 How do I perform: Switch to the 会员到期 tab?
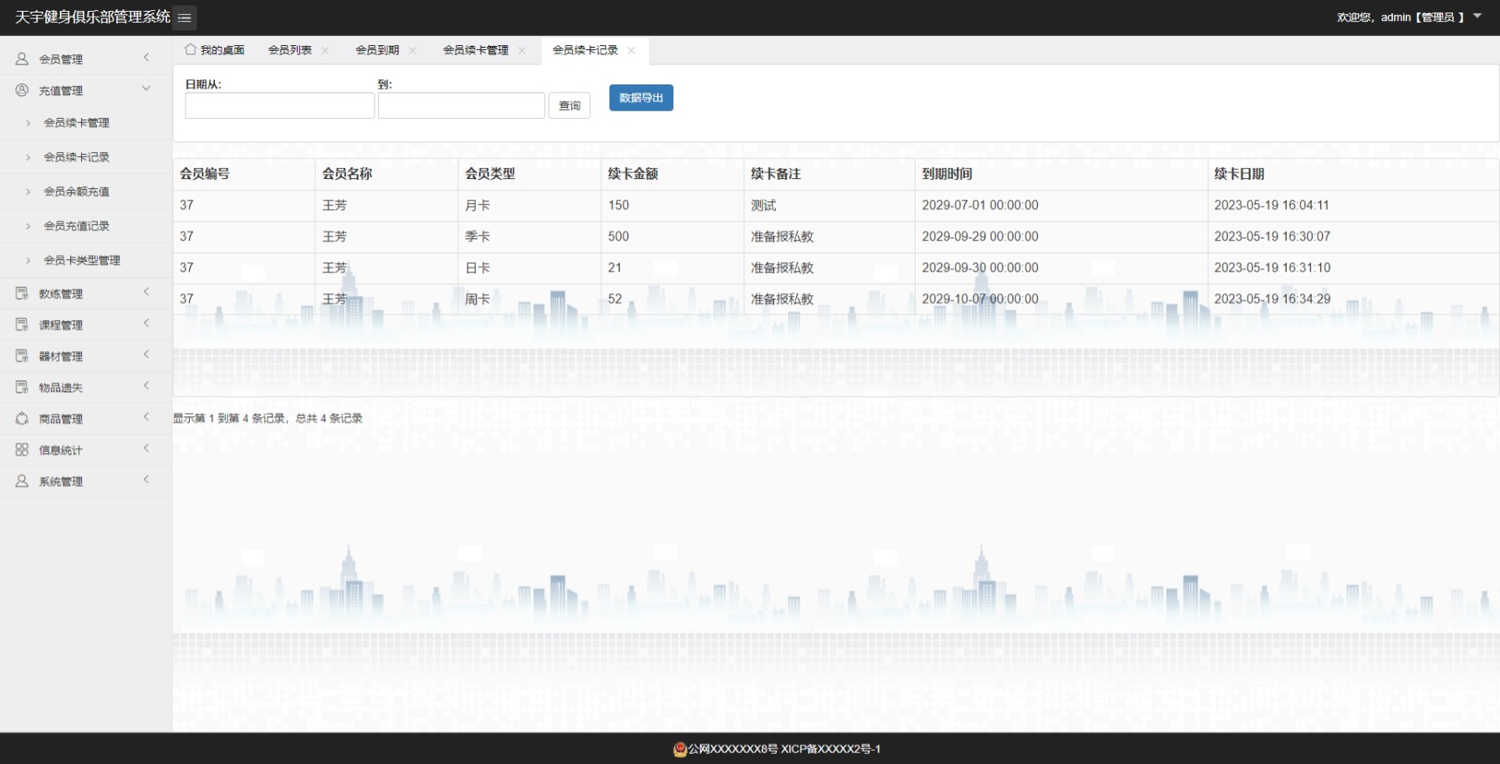pos(377,50)
